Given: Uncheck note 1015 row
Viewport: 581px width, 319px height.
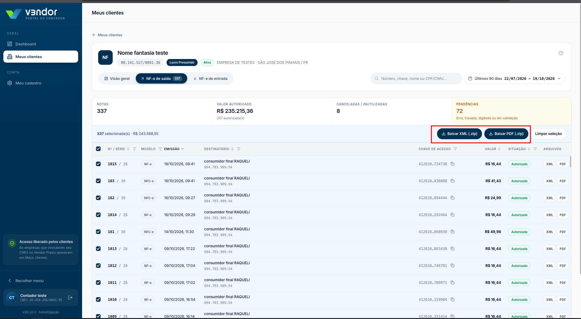Looking at the screenshot, I should pyautogui.click(x=98, y=164).
